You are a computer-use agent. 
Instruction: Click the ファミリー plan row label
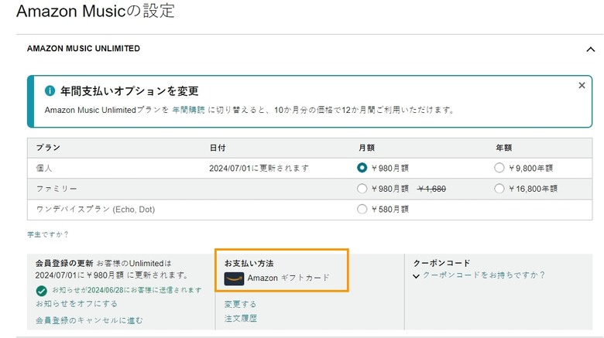pos(57,189)
